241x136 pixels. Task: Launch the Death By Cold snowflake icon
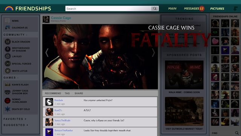(8, 109)
